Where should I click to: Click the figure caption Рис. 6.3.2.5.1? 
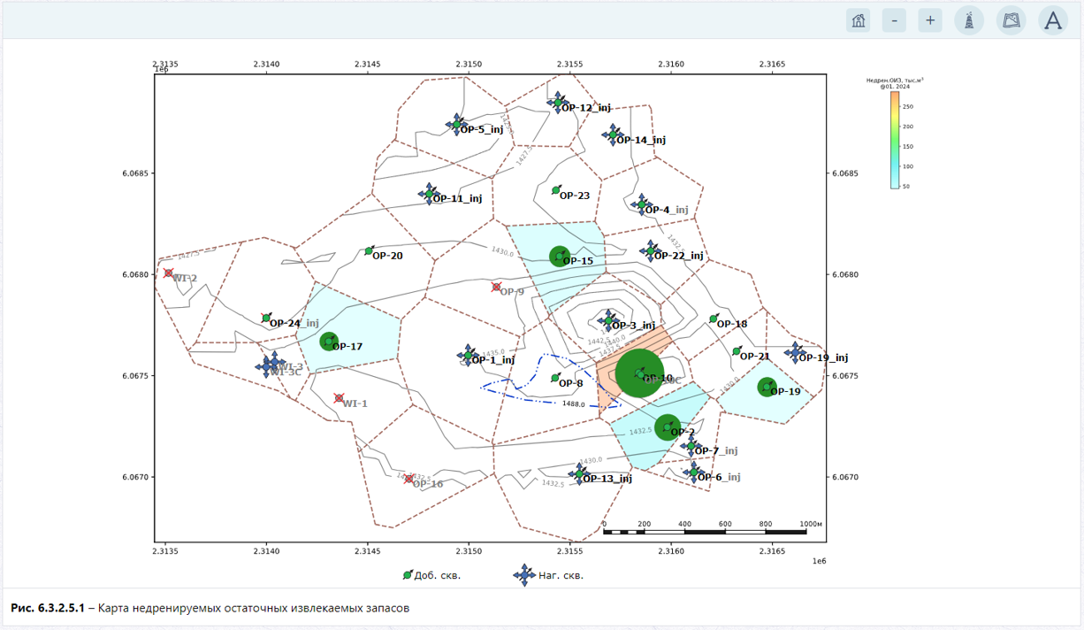click(x=48, y=609)
